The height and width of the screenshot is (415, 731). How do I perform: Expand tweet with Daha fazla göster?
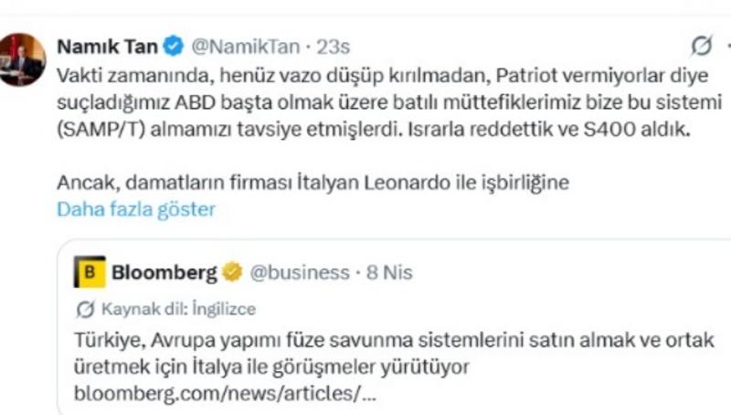pyautogui.click(x=136, y=209)
